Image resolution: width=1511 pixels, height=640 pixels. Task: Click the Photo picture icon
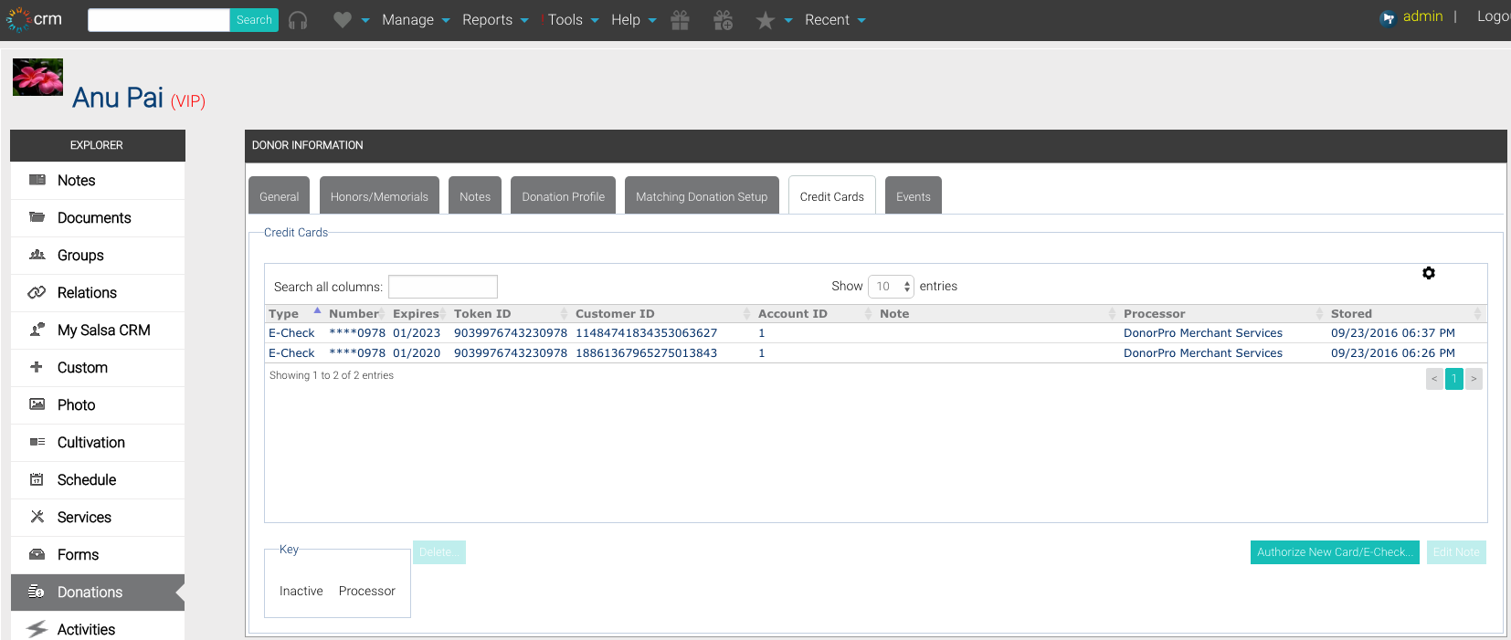[x=37, y=404]
